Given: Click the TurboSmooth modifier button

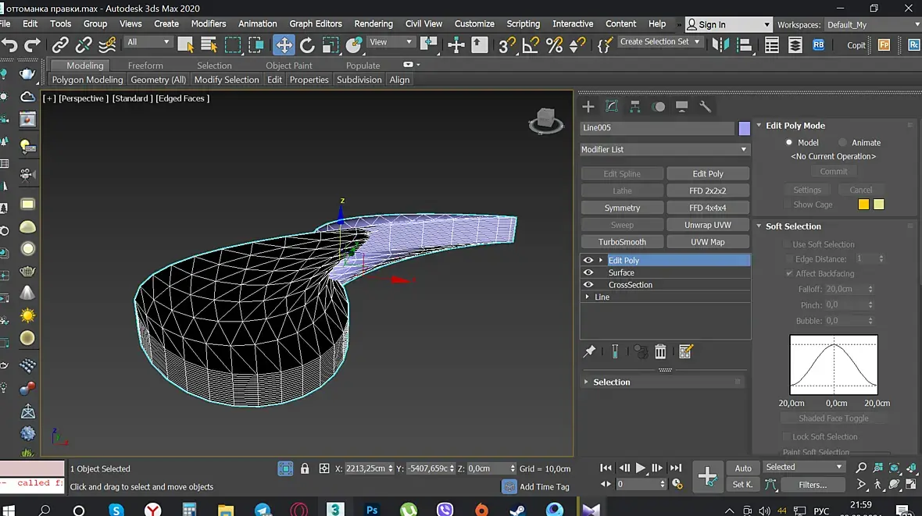Looking at the screenshot, I should point(622,242).
